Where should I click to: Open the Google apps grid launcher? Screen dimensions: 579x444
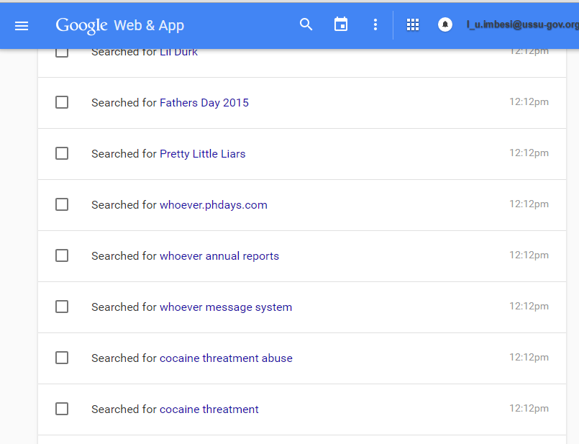pyautogui.click(x=413, y=24)
